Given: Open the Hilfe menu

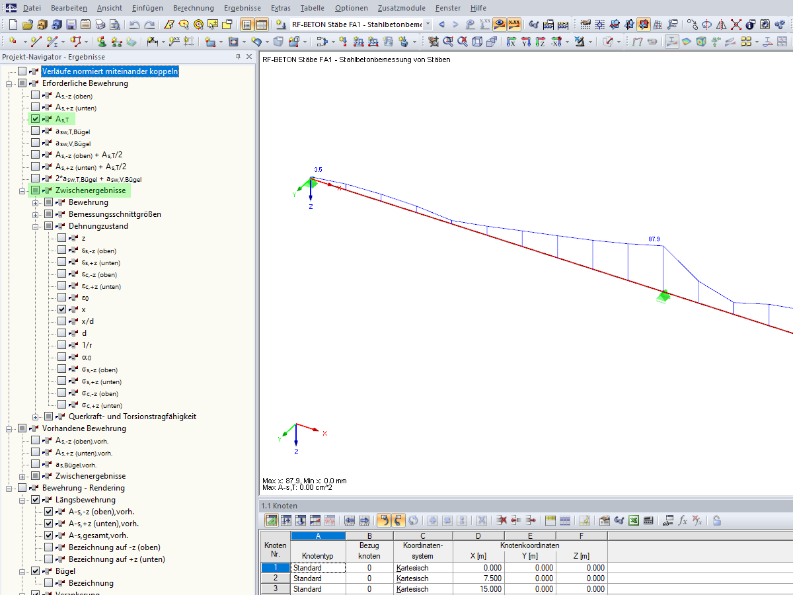Looking at the screenshot, I should point(478,8).
